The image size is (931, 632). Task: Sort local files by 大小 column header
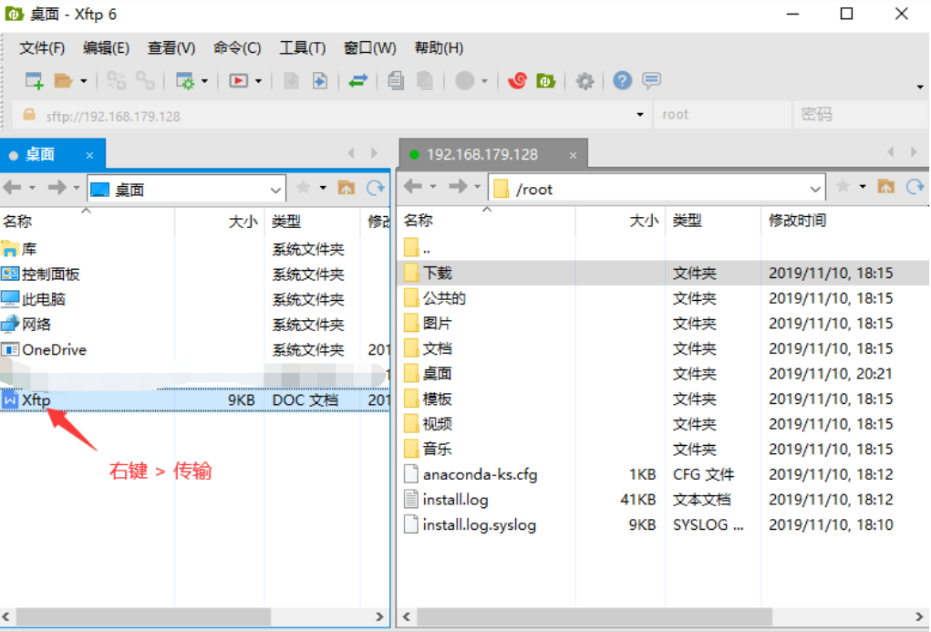[x=243, y=221]
